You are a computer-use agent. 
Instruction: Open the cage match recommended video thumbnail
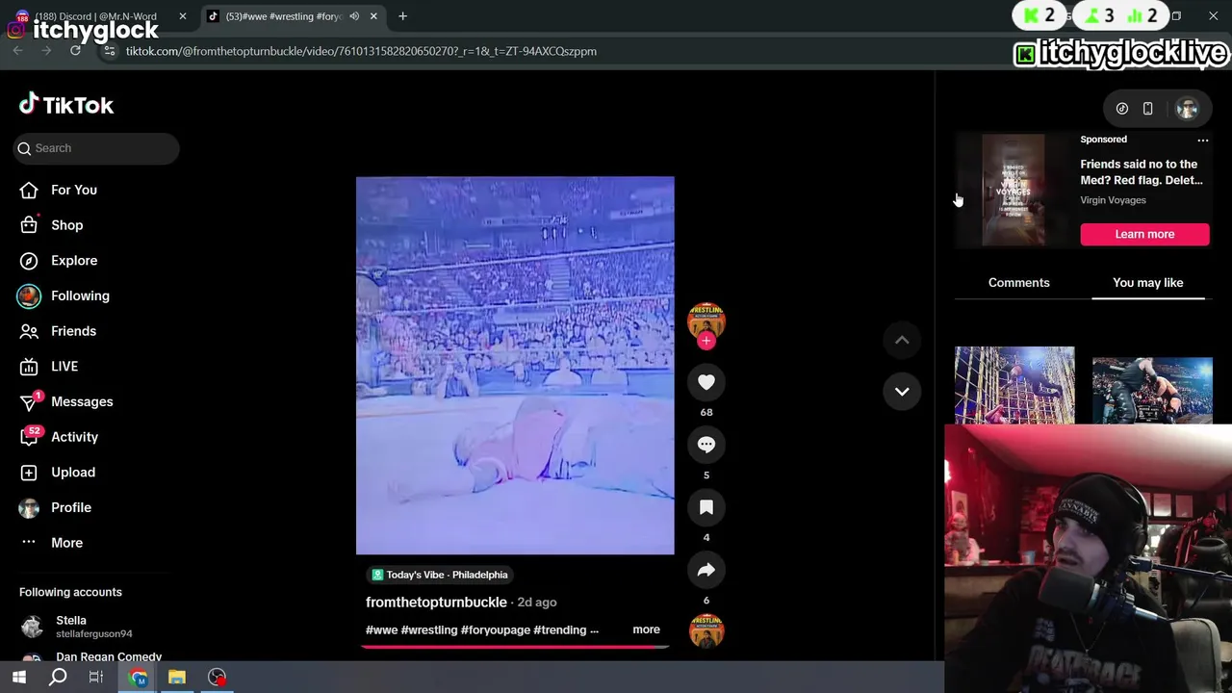coord(1014,385)
